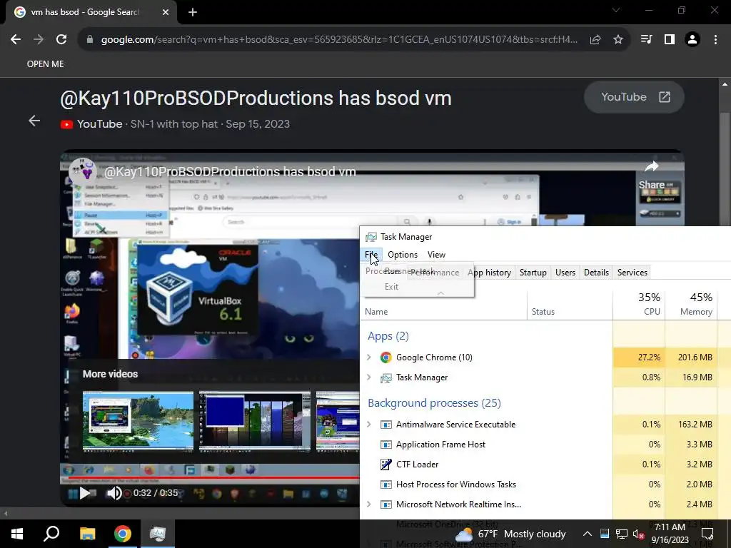Select the Application Frame Host process
Viewport: 731px width, 548px height.
click(x=440, y=444)
